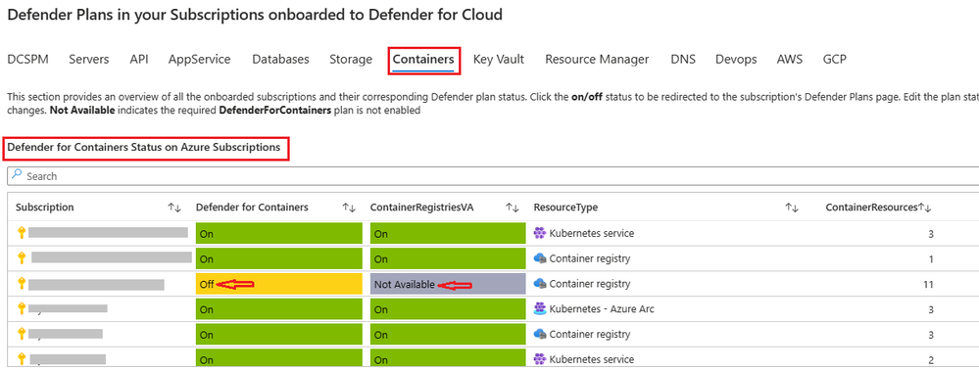The width and height of the screenshot is (979, 371).
Task: Click key icon in row with 1 resource
Action: coord(22,257)
